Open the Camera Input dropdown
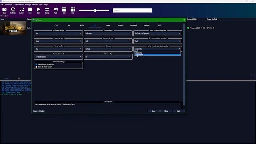256x144 pixels. (108, 33)
